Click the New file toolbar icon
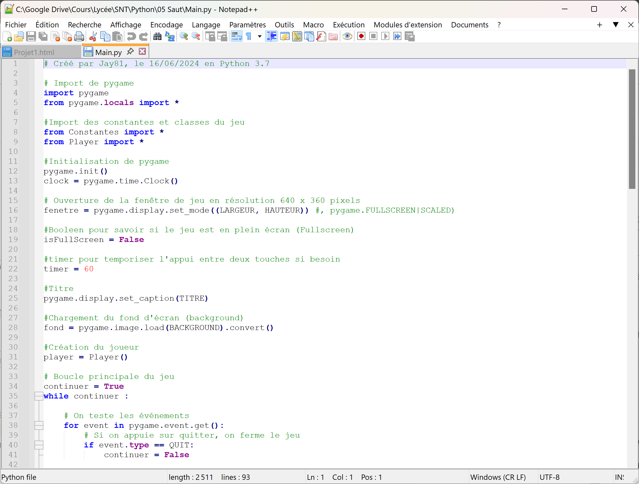639x484 pixels. tap(7, 36)
